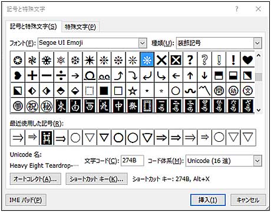Select the arrow curving downward symbol
This screenshot has height=213, width=271.
click(133, 75)
